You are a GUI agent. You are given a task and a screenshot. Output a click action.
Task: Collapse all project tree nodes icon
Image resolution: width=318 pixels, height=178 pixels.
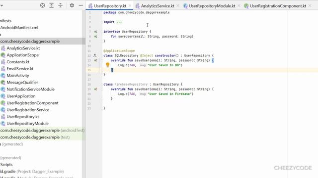60,5
